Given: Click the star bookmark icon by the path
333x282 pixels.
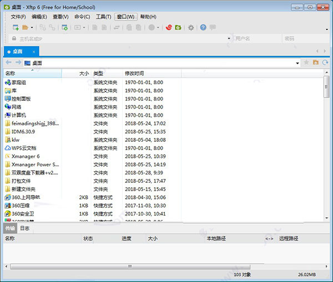Looking at the screenshot, I should tap(306, 63).
